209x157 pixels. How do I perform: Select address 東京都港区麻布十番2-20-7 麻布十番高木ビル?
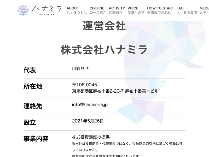pyautogui.click(x=115, y=91)
